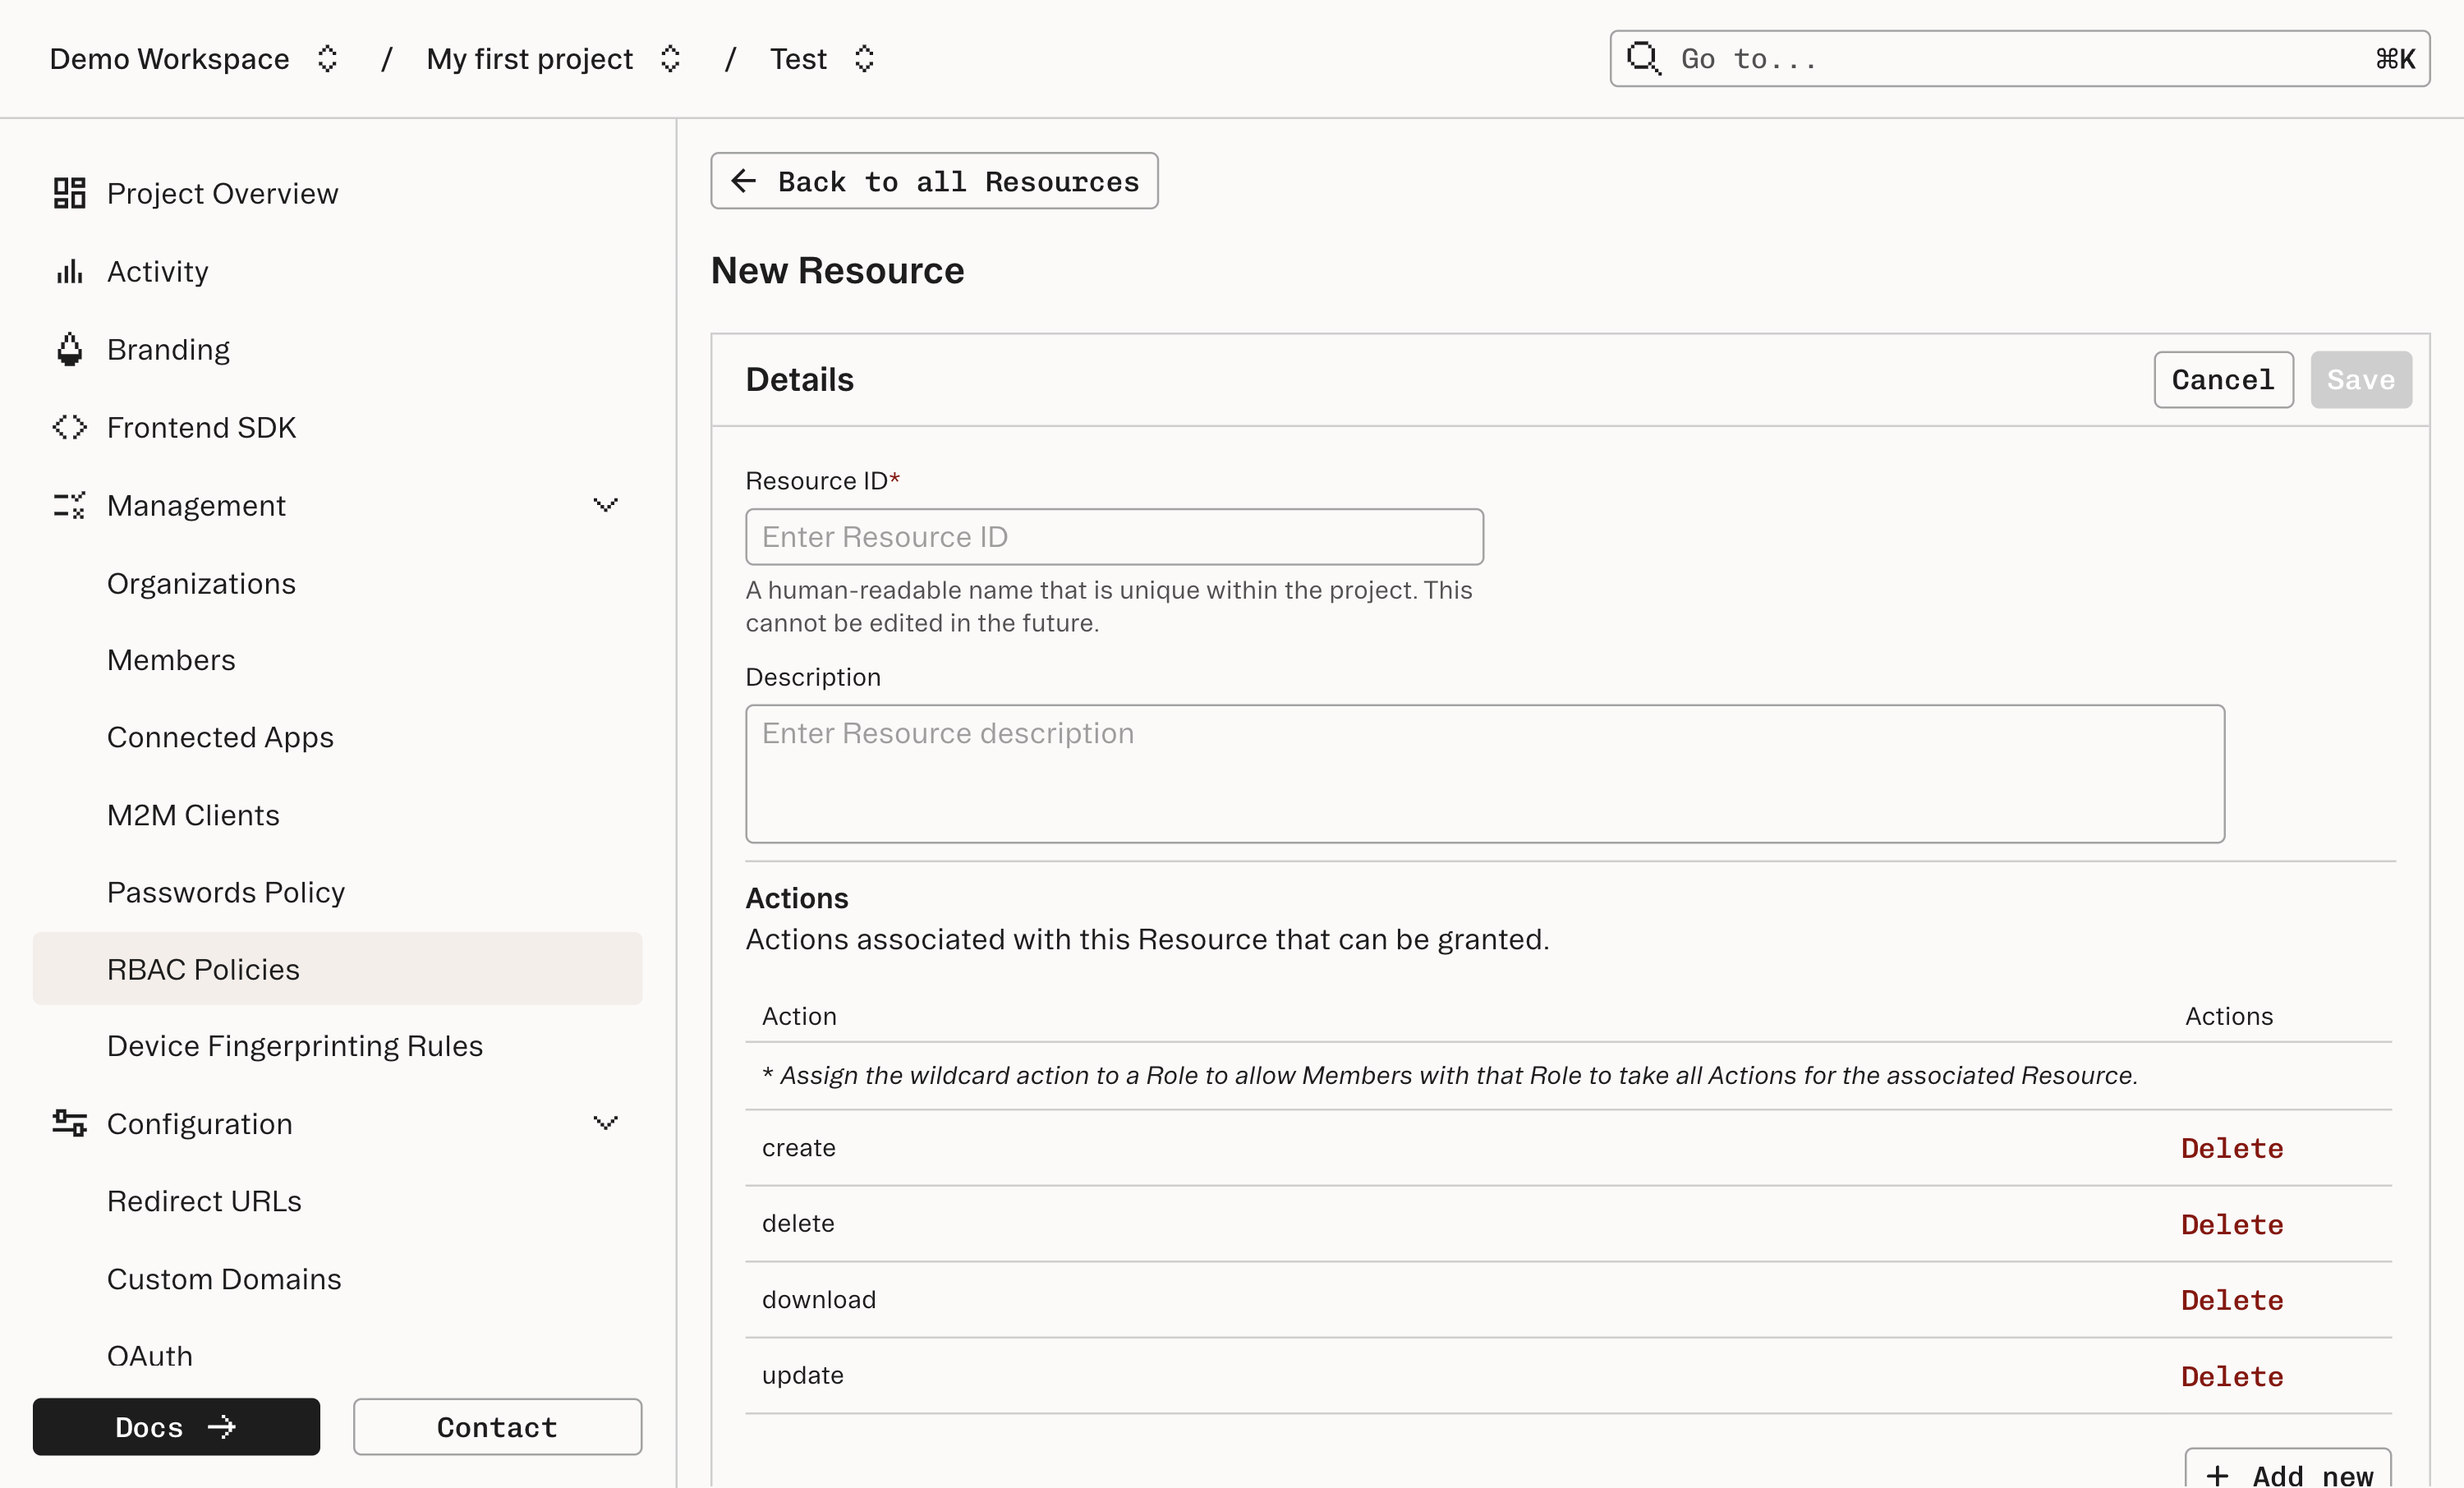This screenshot has height=1488, width=2464.
Task: Select the Management sidebar icon
Action: [68, 505]
